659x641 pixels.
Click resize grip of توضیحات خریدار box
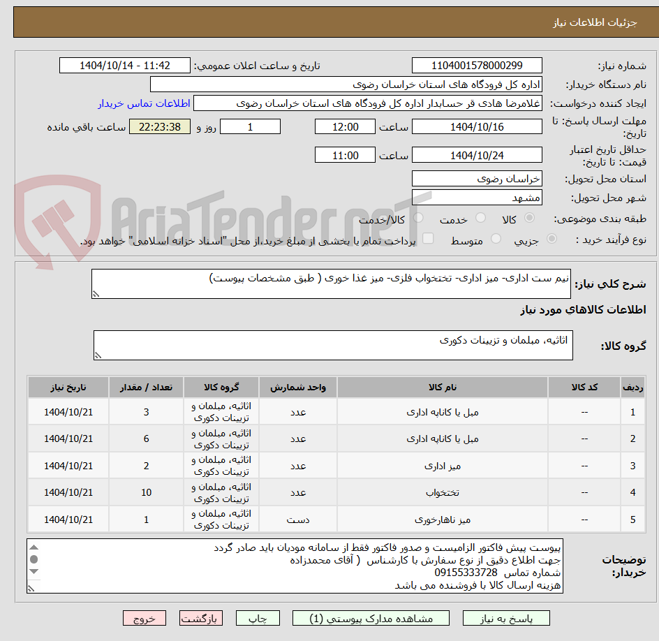31,589
